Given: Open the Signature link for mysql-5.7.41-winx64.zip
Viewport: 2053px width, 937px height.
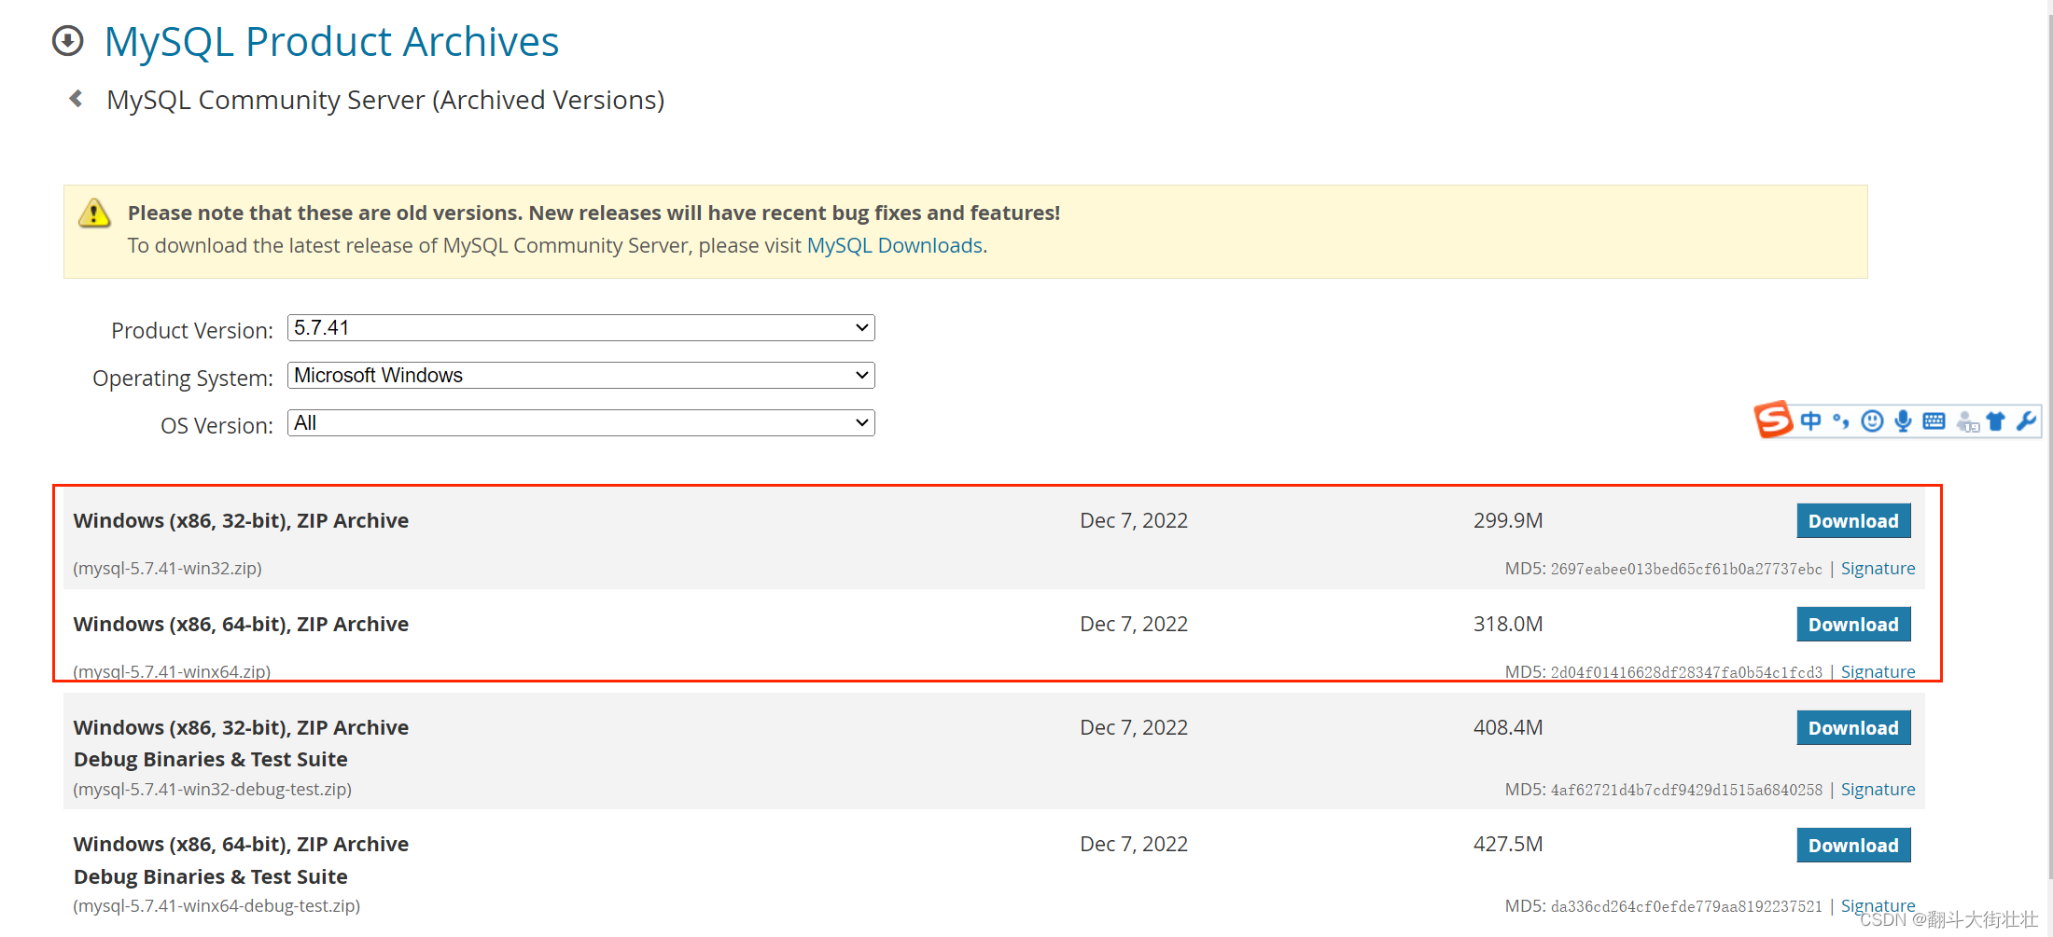Looking at the screenshot, I should tap(1878, 672).
